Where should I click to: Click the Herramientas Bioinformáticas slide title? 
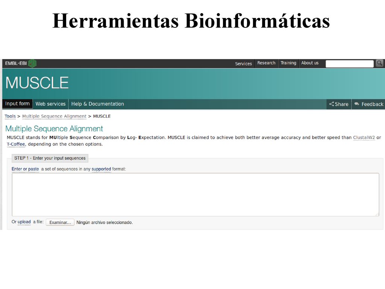coord(191,21)
